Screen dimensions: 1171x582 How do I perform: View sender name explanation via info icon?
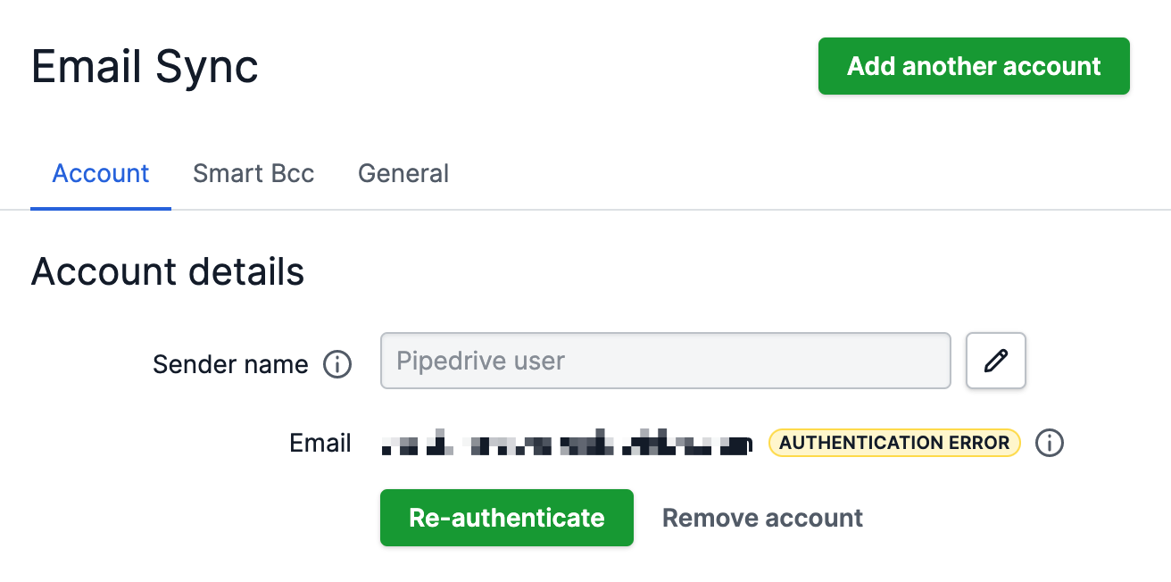point(337,364)
